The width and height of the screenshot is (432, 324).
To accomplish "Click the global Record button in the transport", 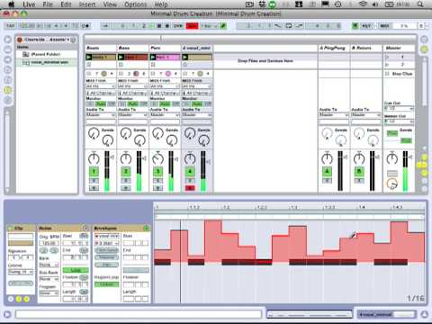I will point(167,26).
